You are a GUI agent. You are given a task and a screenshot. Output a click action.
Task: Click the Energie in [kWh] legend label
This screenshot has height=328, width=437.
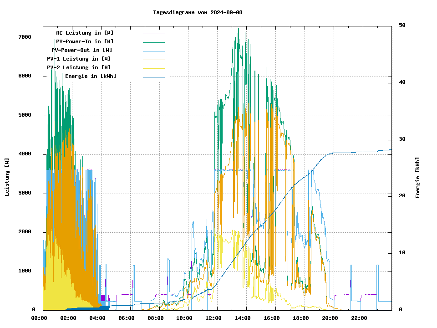coord(91,76)
